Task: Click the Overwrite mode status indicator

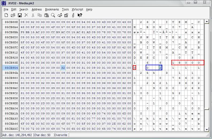Action: (x=61, y=135)
